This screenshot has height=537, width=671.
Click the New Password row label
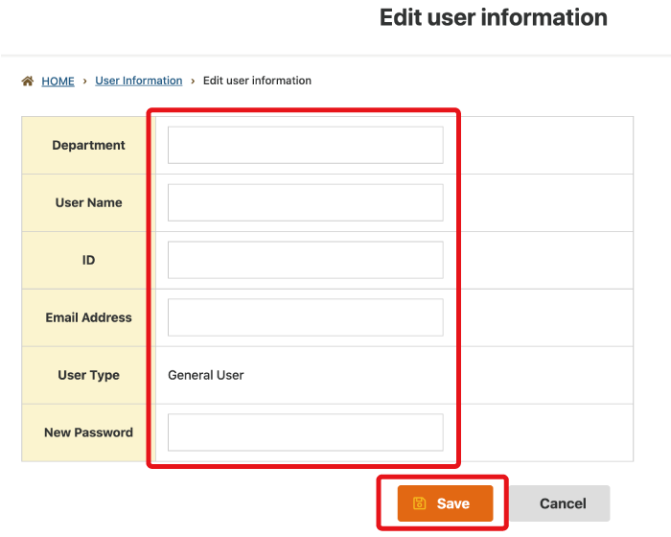click(x=88, y=432)
